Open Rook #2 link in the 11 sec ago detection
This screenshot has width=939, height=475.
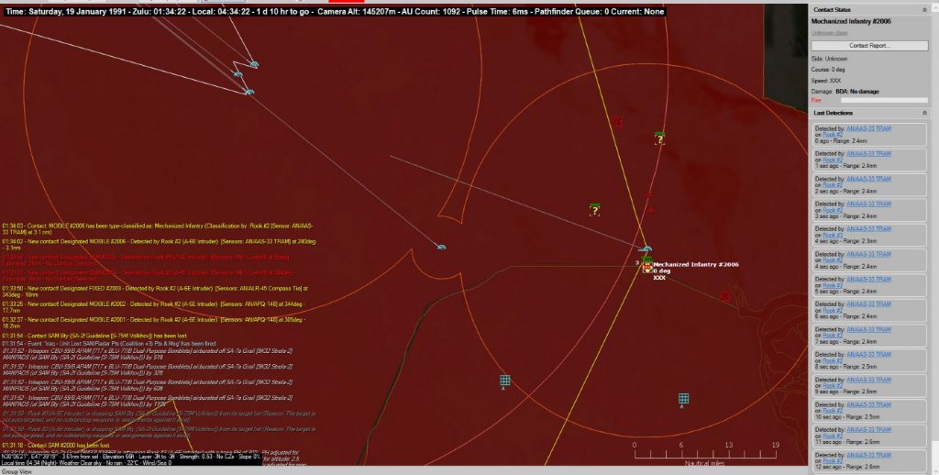point(833,436)
